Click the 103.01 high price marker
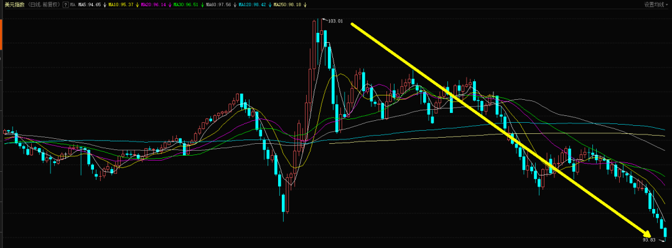This screenshot has height=248, width=672. click(335, 20)
